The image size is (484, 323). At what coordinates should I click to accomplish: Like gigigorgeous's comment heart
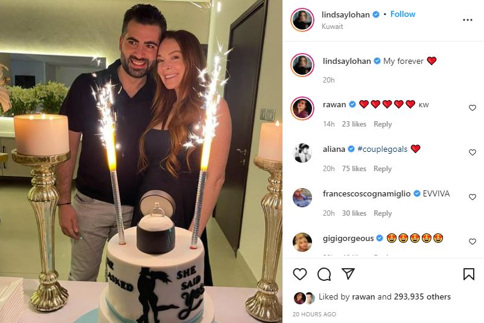(473, 242)
